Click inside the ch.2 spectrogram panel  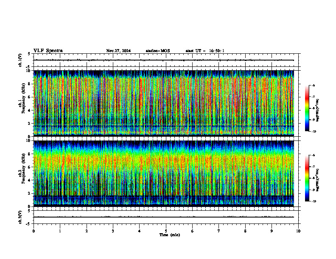[164, 174]
